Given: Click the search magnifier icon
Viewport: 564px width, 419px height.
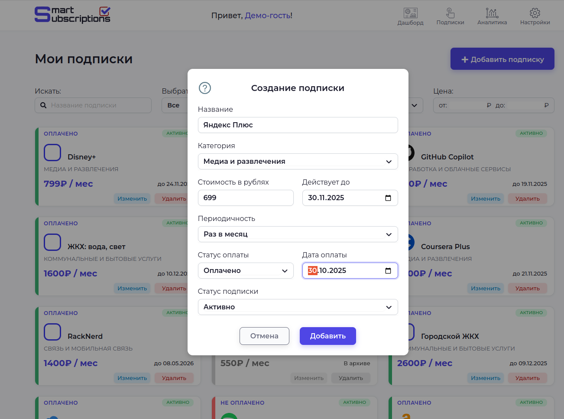Looking at the screenshot, I should [x=43, y=105].
